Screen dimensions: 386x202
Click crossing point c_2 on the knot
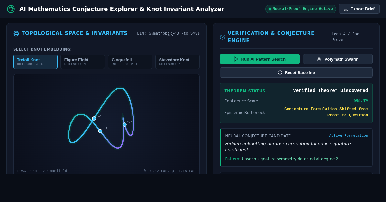tap(124, 124)
